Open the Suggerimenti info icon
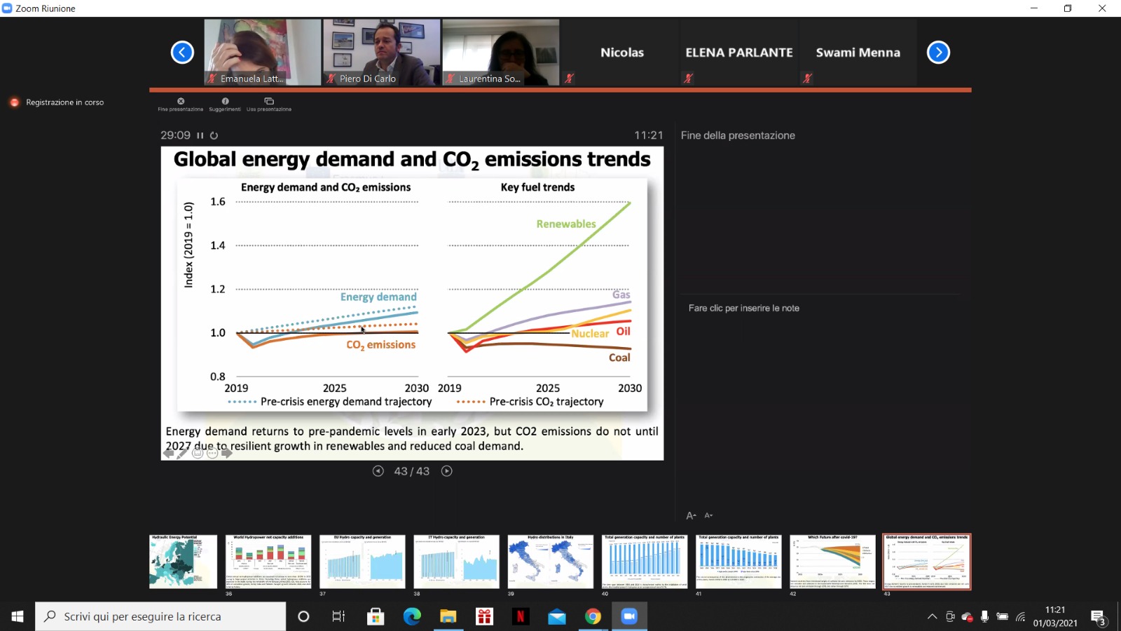Screen dimensions: 1121x631 coord(225,102)
